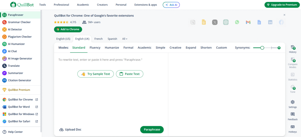The image size is (301, 137).
Task: Select the French language tab
Action: coord(98,39)
